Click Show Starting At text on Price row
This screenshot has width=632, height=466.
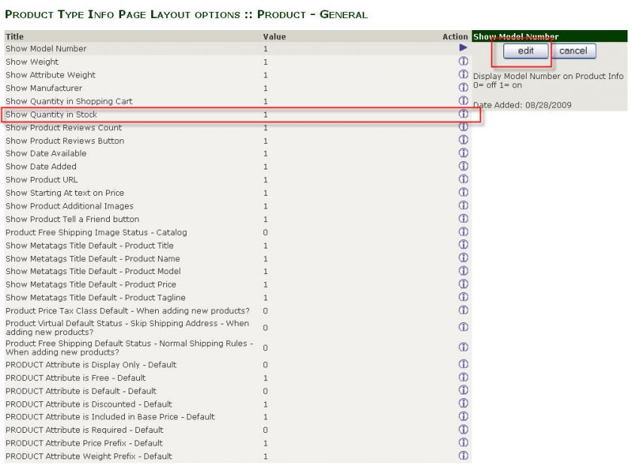65,193
